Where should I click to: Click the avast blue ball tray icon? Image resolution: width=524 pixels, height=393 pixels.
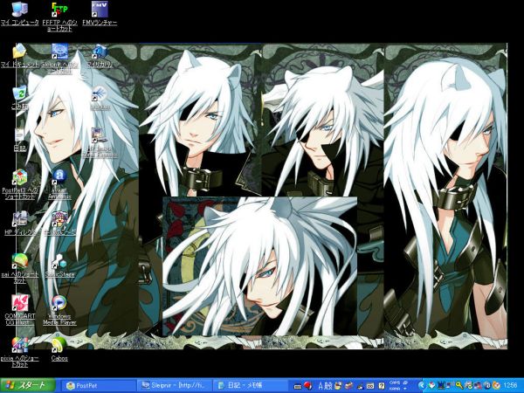tap(487, 386)
